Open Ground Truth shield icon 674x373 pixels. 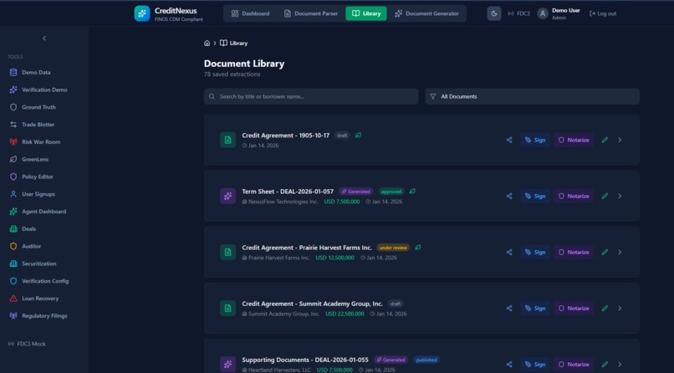(x=13, y=107)
